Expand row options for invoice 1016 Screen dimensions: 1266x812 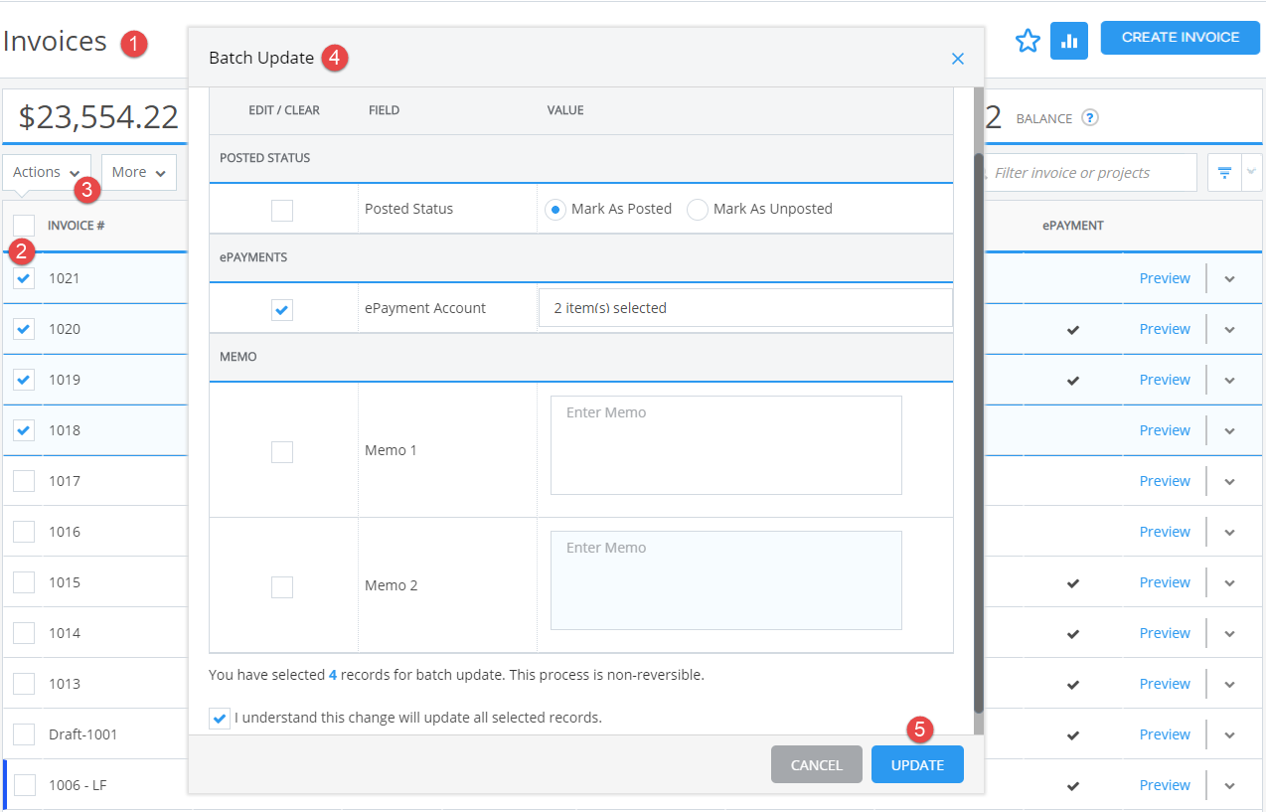click(1229, 532)
